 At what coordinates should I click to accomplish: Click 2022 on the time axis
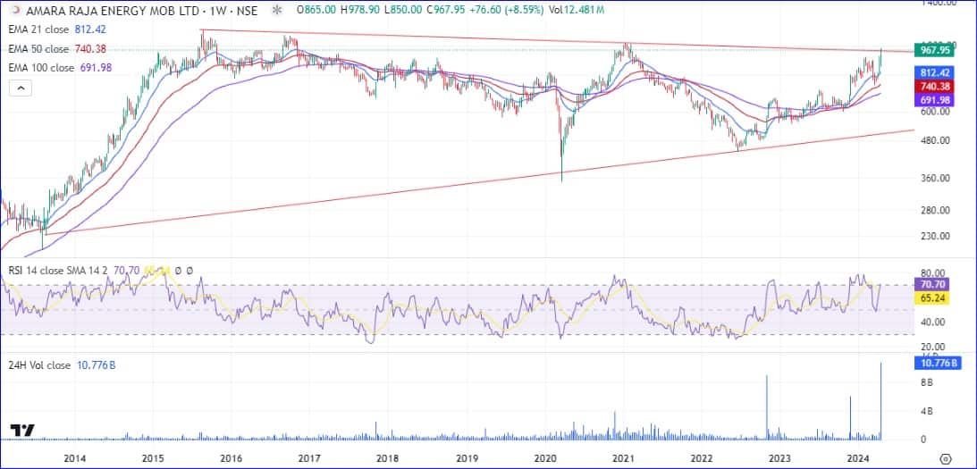[x=702, y=458]
